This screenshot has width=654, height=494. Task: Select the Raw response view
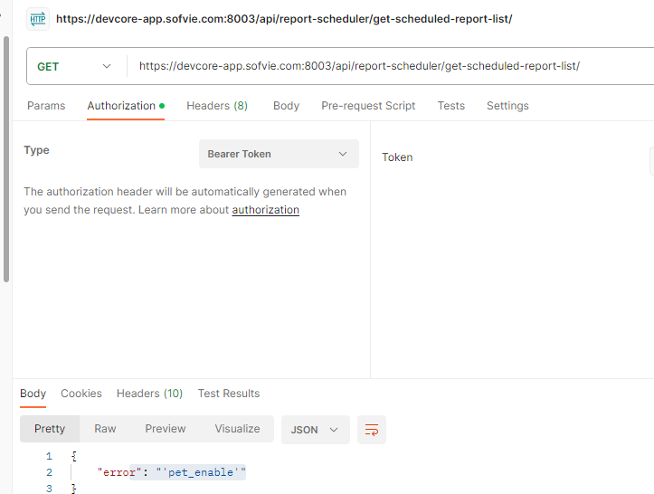[105, 429]
